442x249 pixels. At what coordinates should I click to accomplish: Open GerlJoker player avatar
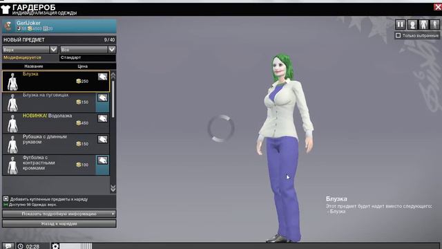coord(8,26)
